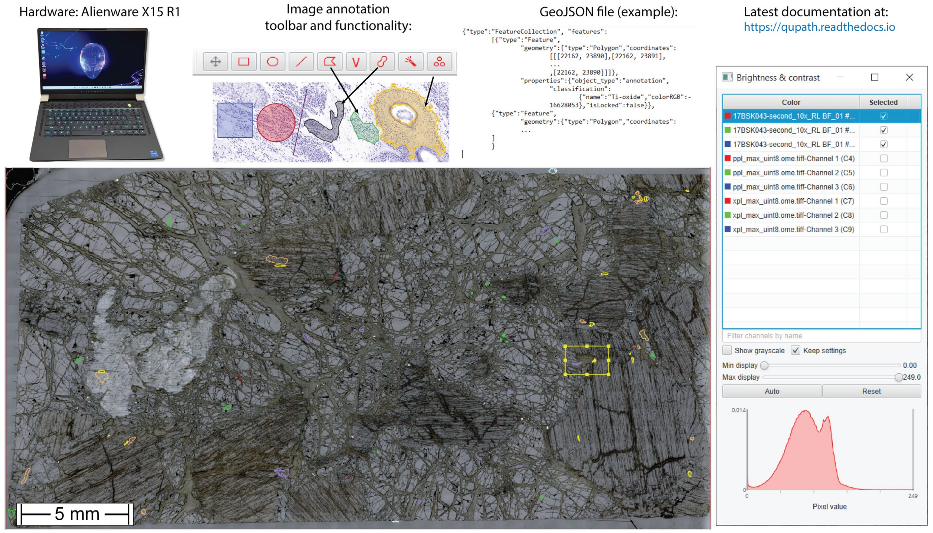The image size is (933, 533).
Task: Enable ppl_max Channel 1 (C4) checkbox
Action: 883,159
